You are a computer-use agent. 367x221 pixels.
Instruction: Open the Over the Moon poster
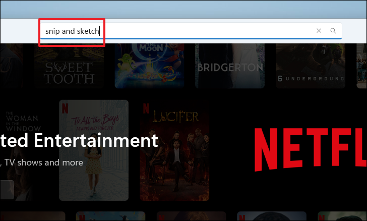pos(150,66)
